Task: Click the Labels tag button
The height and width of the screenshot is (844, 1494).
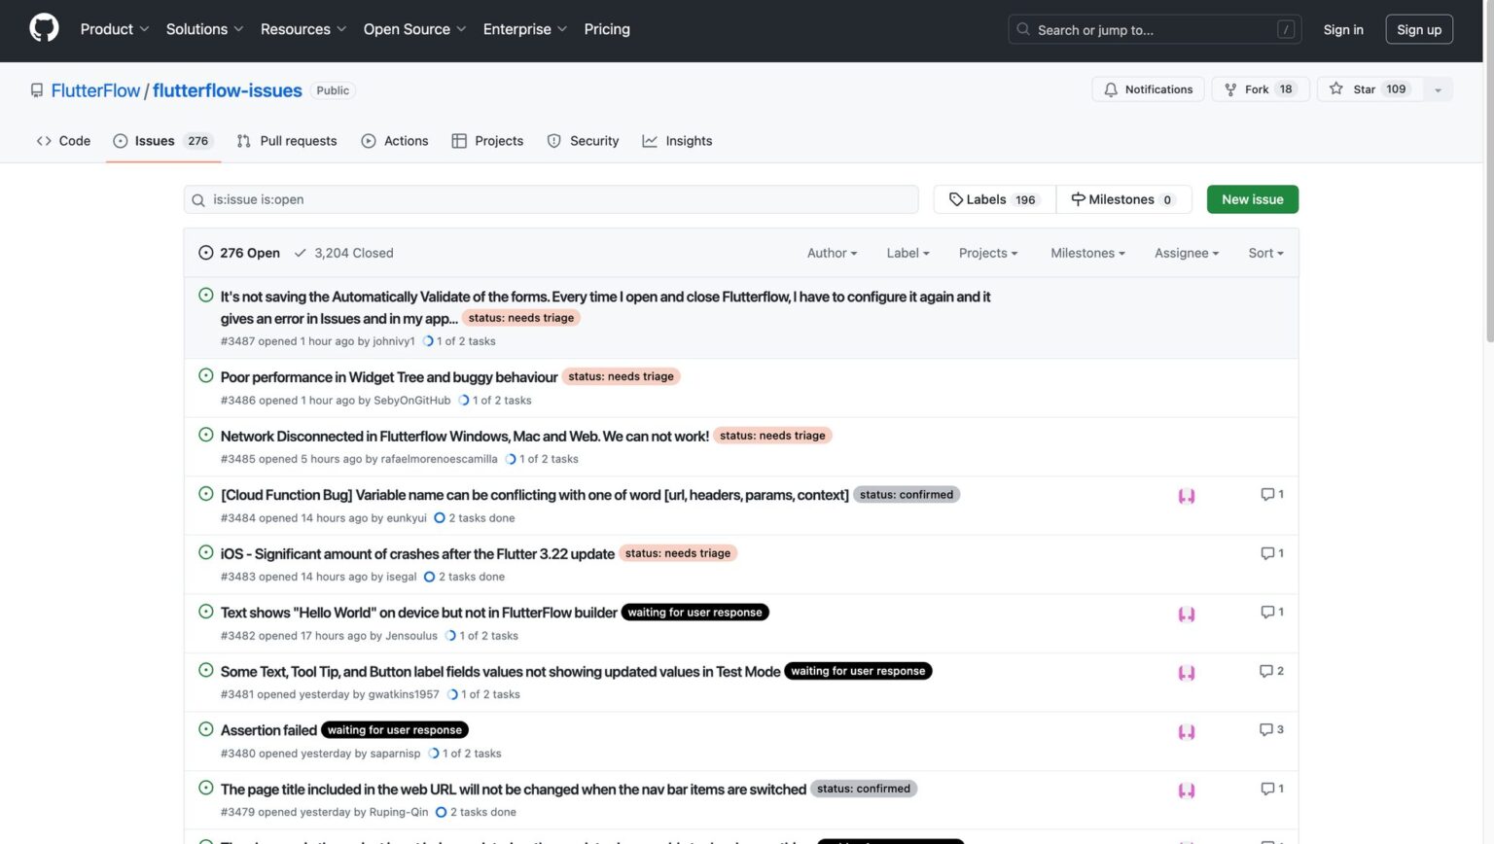Action: coord(993,199)
